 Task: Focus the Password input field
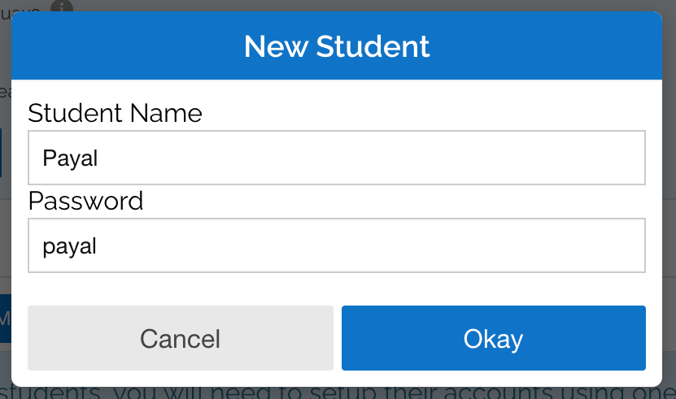[337, 245]
